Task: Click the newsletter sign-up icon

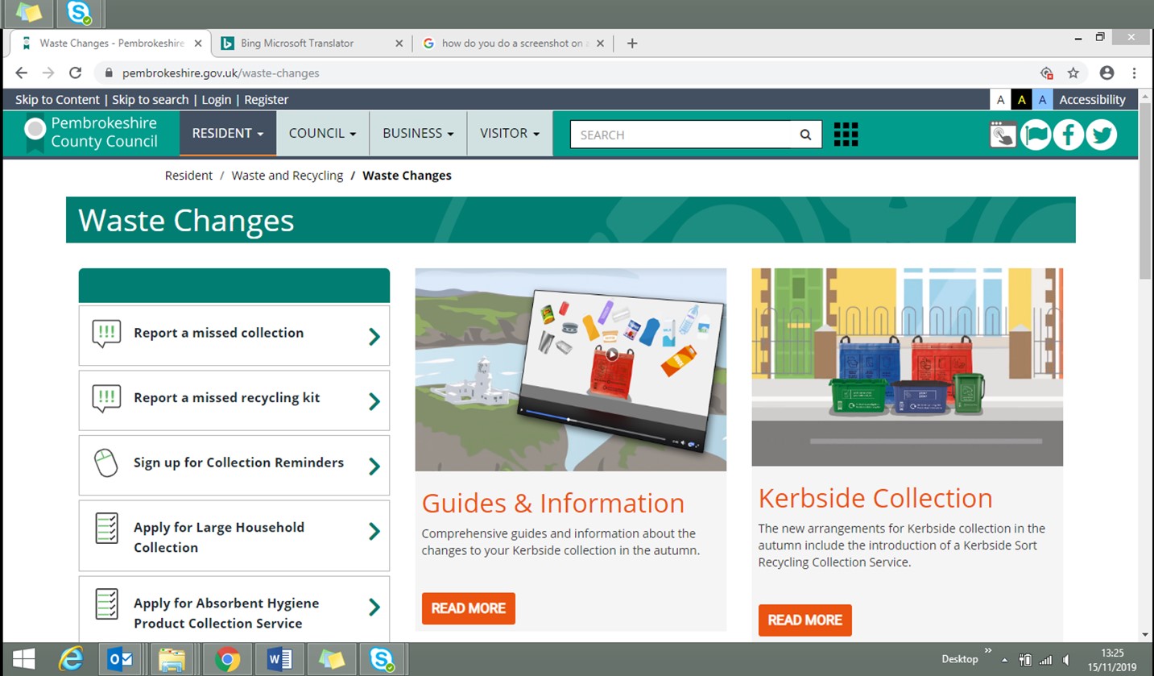Action: [1002, 135]
